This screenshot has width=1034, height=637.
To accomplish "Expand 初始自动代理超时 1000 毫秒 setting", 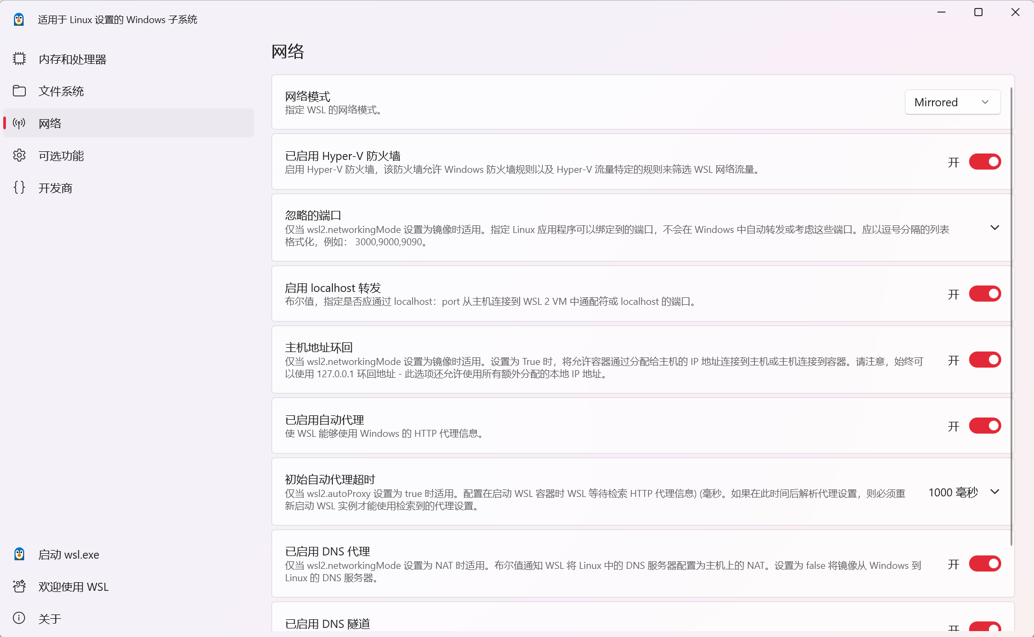I will point(994,492).
